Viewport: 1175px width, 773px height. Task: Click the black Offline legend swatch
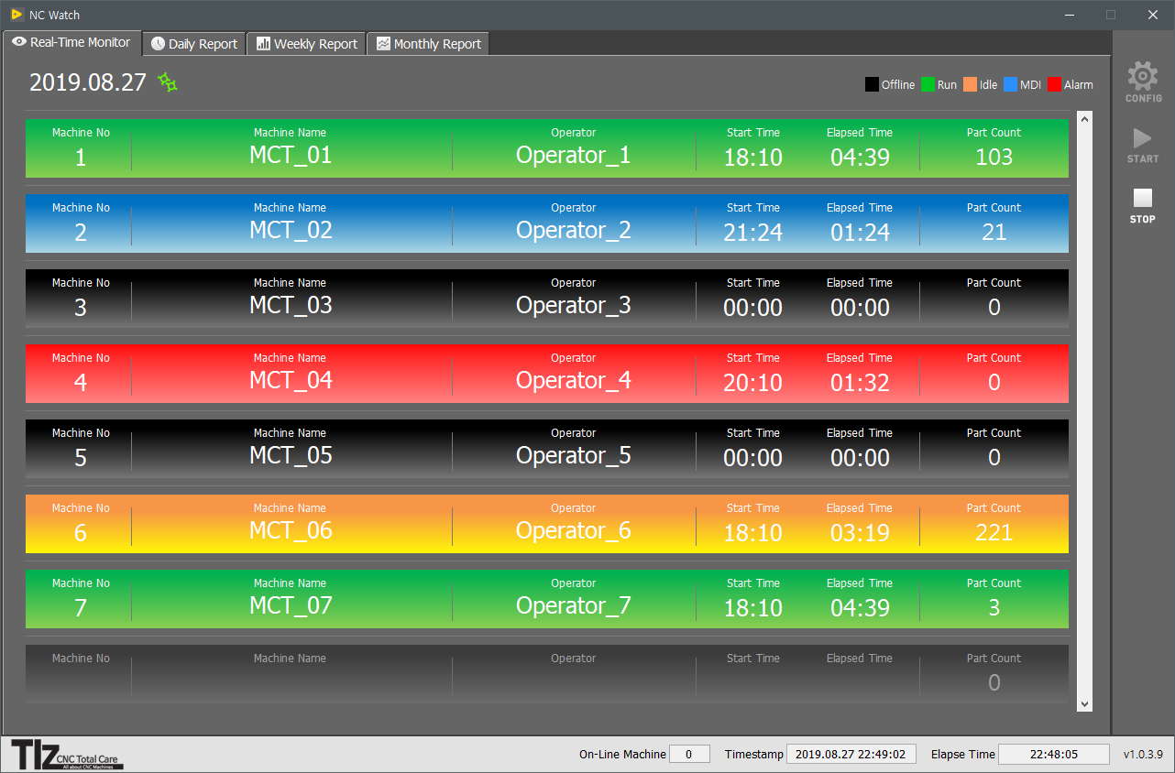click(872, 84)
